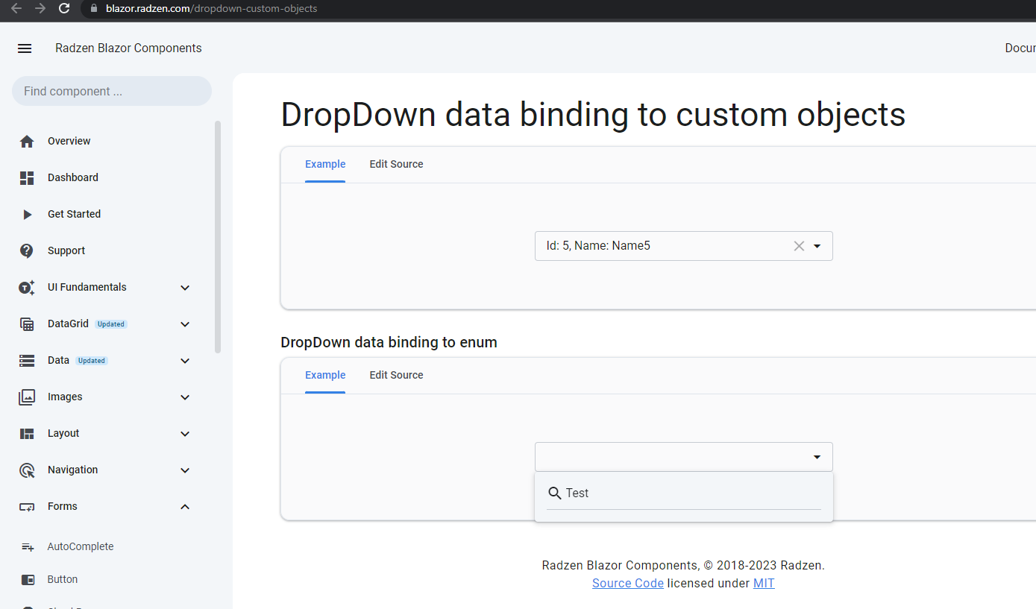Click the Support question mark icon

(27, 250)
